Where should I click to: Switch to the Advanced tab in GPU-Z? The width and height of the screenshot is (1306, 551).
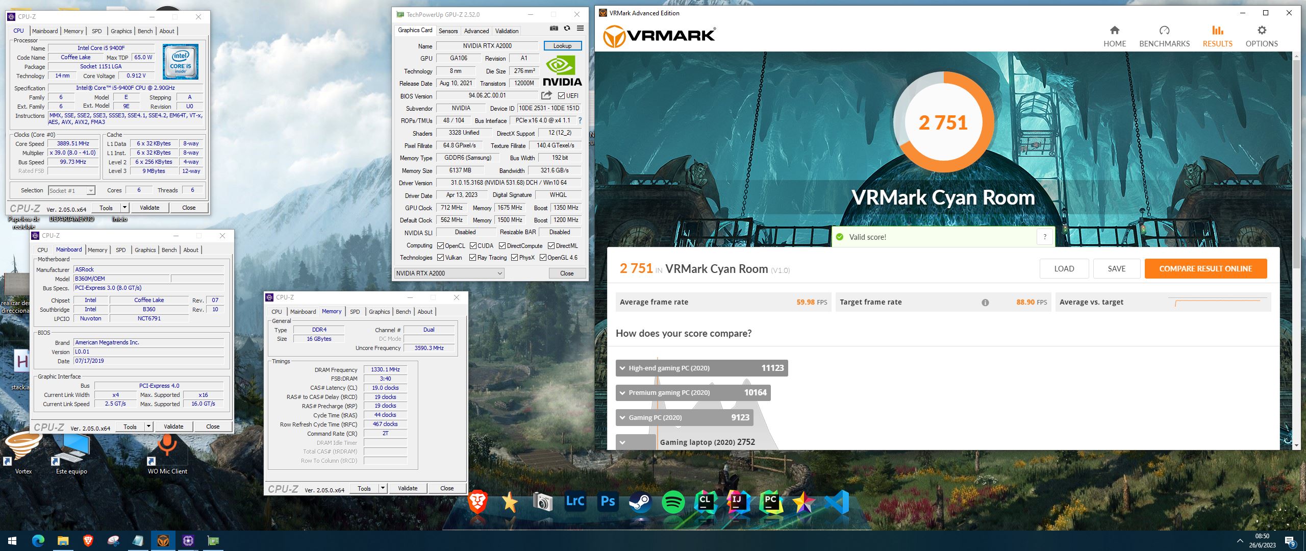[x=476, y=31]
